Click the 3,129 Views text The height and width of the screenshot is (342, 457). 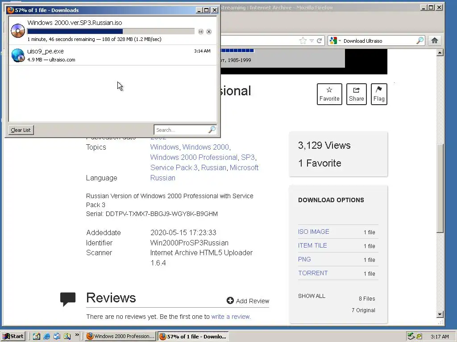[x=324, y=146]
